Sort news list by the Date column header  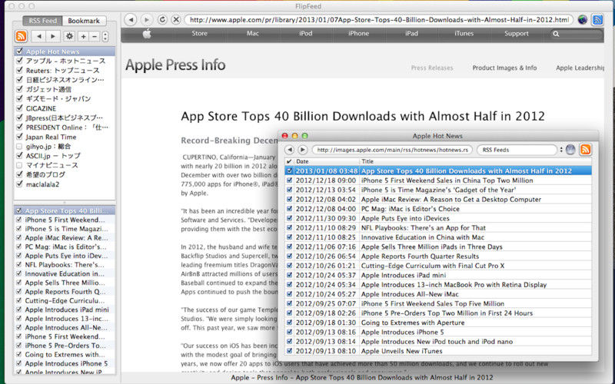click(327, 161)
